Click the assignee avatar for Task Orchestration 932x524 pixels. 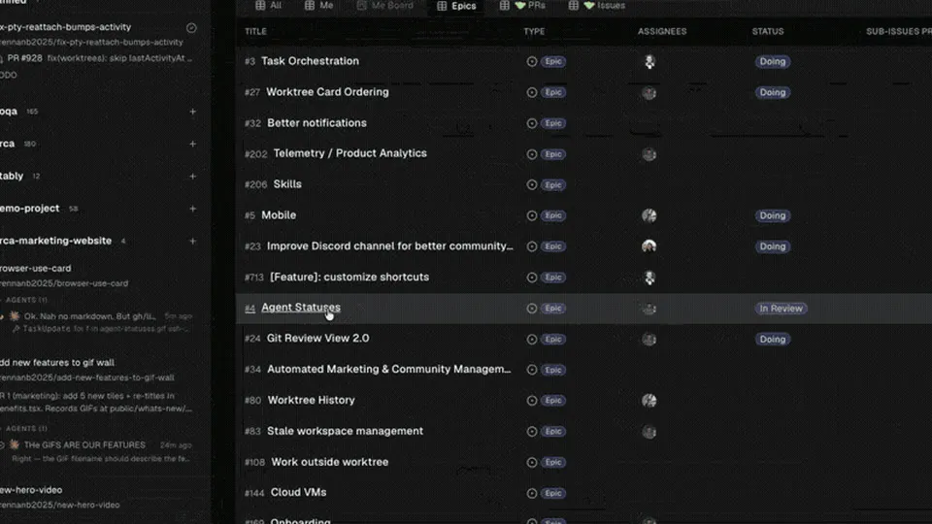(649, 62)
